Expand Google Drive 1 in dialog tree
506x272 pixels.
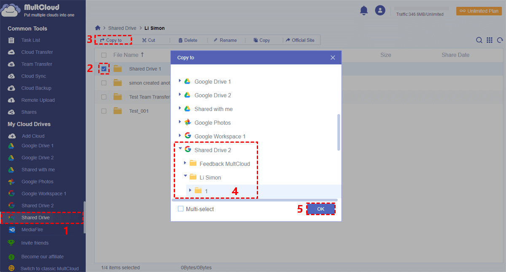coord(180,80)
